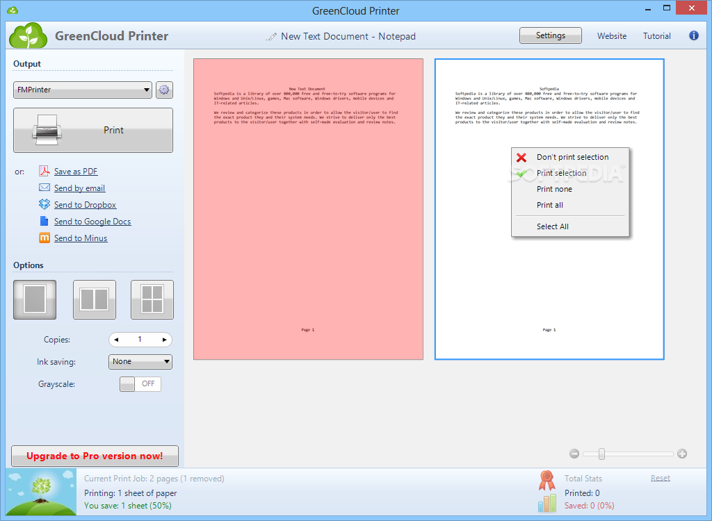Select two pages per sheet layout

click(95, 299)
